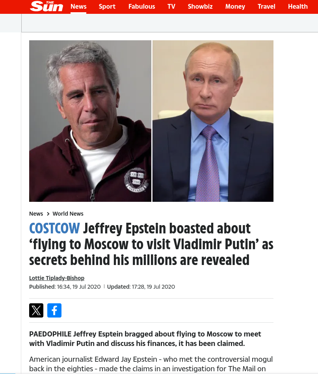Open author Lottie Tiplady-Bishop's page

(57, 278)
